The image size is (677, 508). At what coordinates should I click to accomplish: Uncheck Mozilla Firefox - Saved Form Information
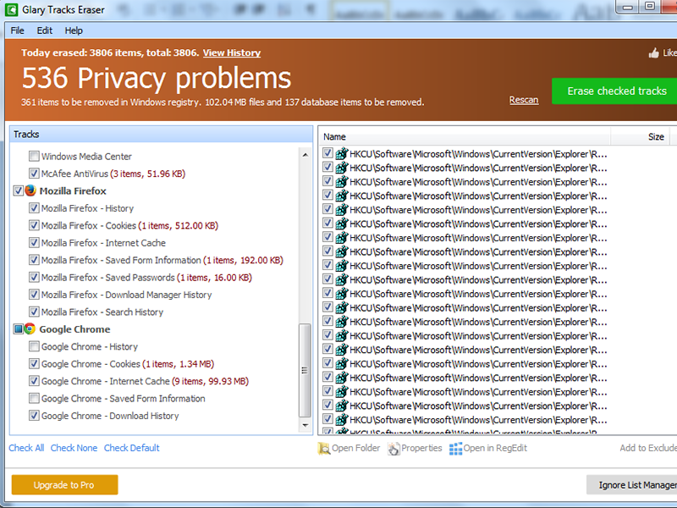coord(34,260)
